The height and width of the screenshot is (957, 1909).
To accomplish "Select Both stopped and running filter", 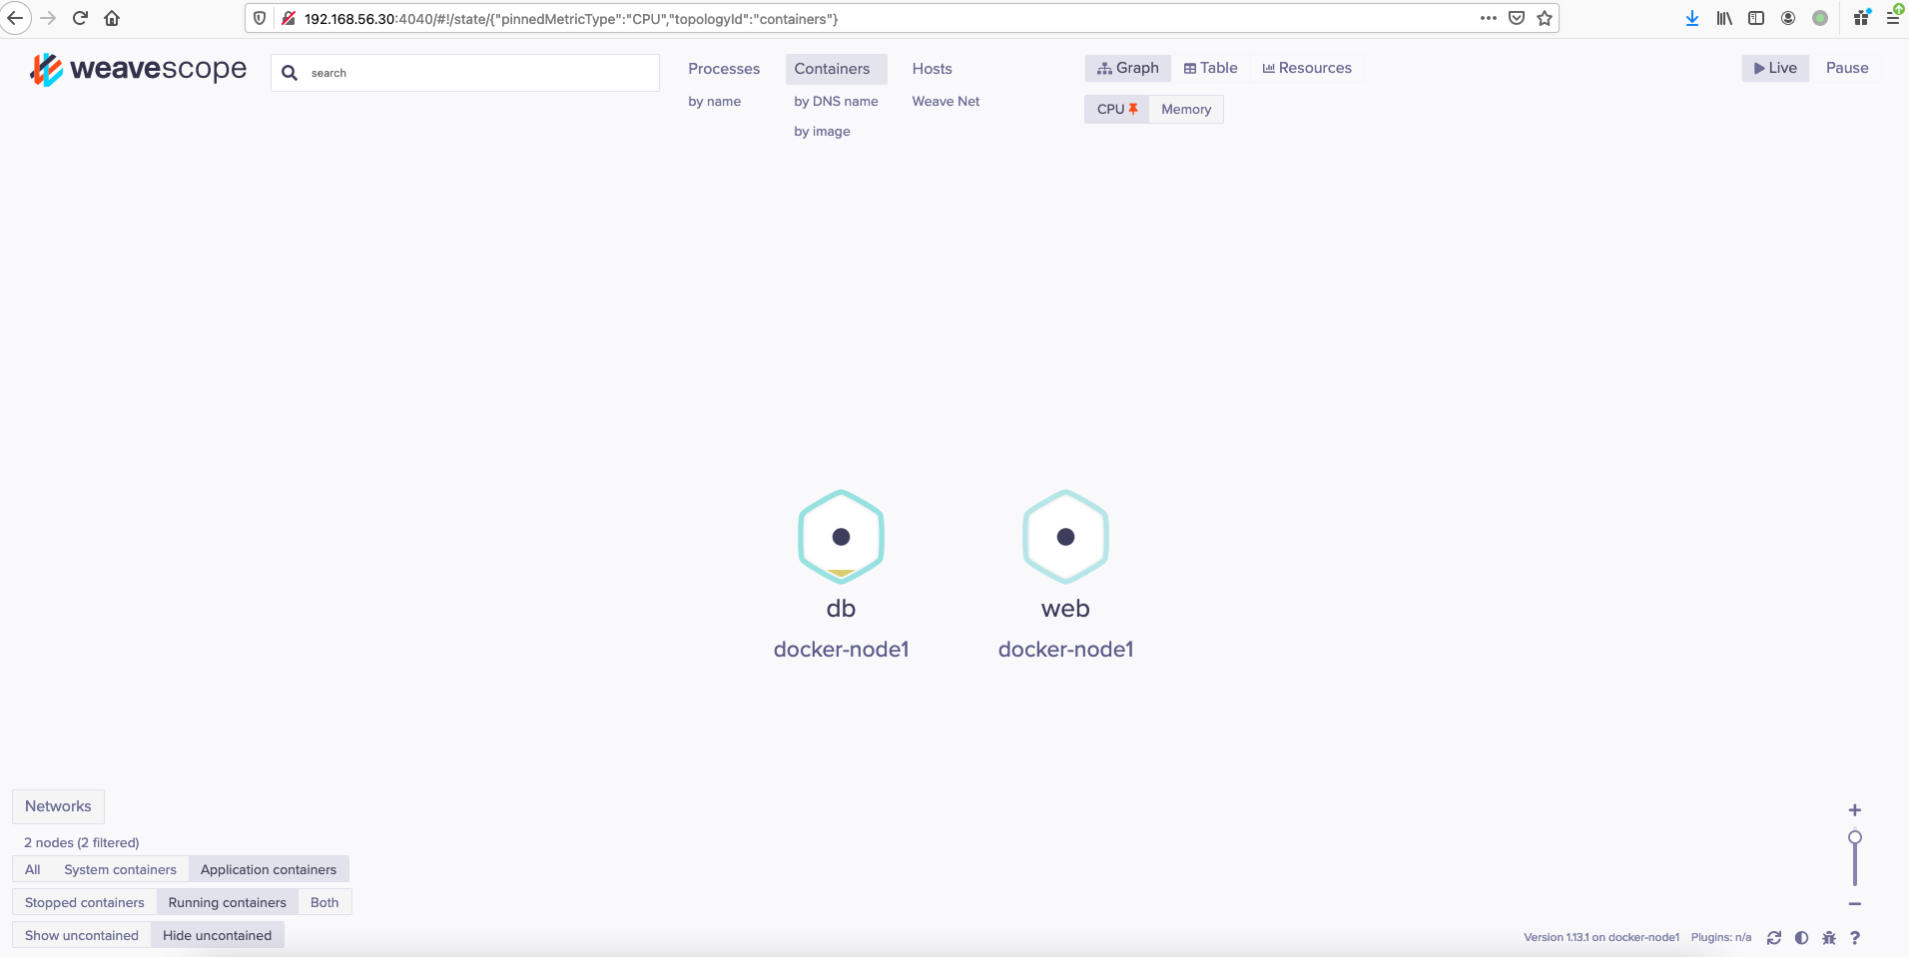I will point(324,902).
